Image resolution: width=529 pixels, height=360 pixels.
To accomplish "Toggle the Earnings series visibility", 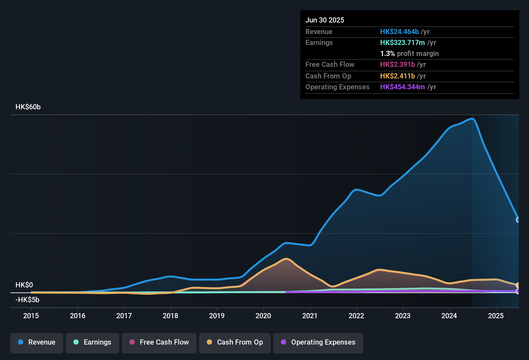I will pyautogui.click(x=92, y=342).
